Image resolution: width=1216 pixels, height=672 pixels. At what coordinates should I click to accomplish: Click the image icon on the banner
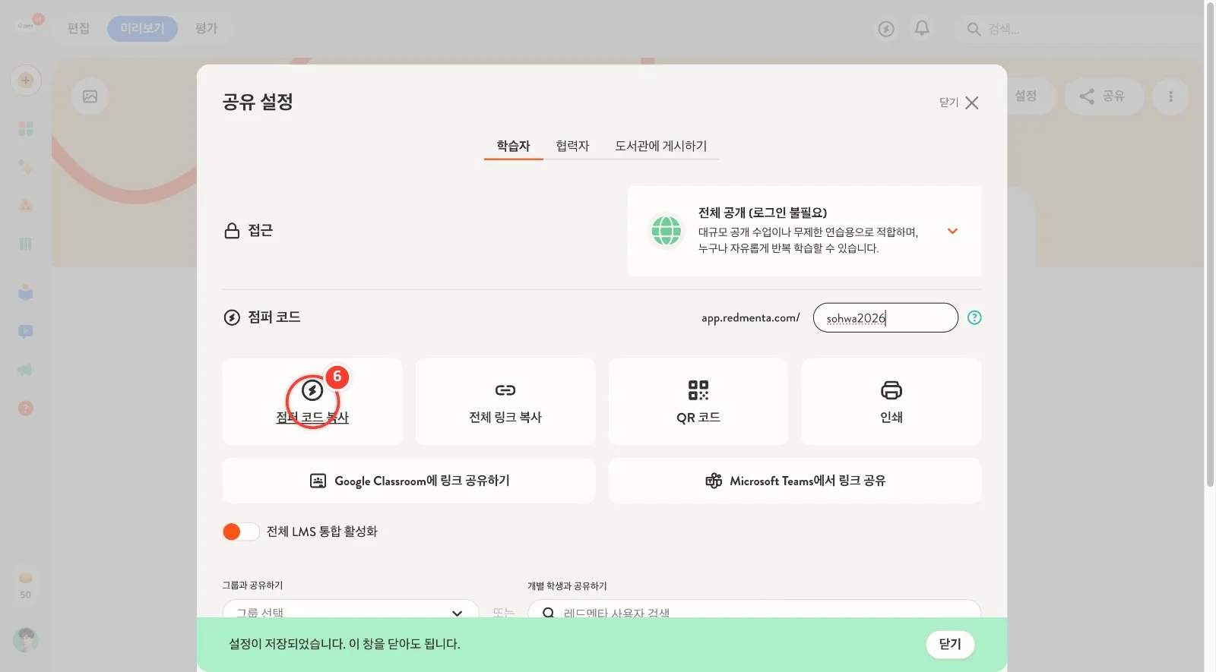click(90, 96)
